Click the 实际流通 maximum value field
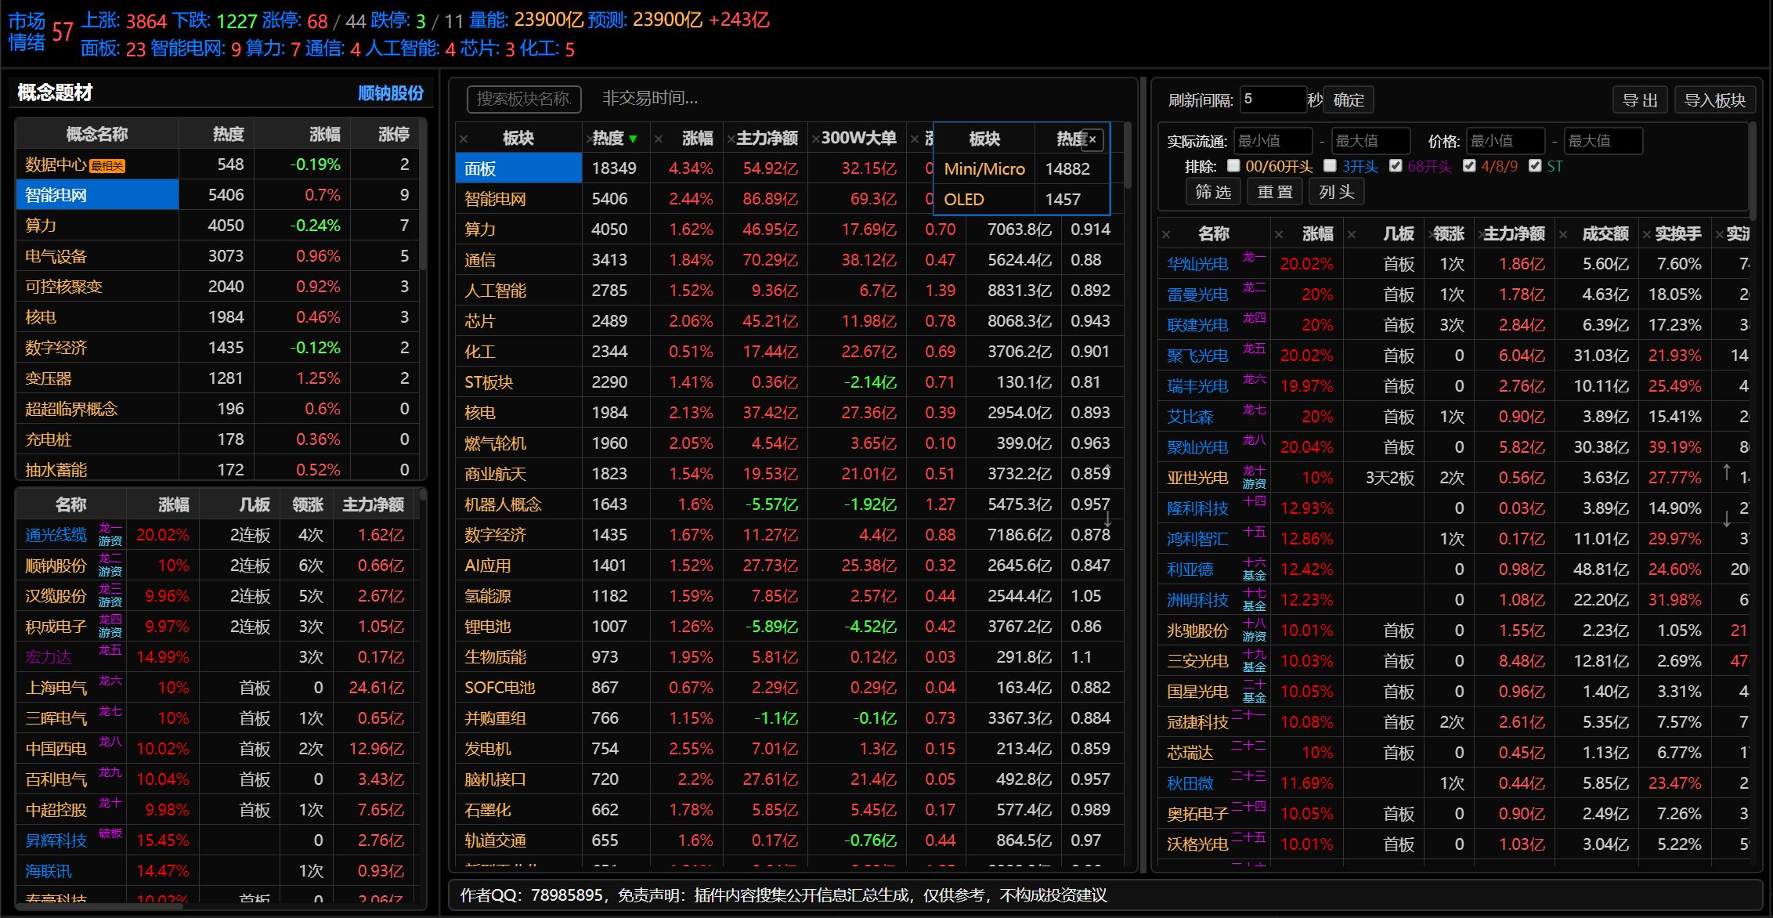This screenshot has width=1773, height=918. click(x=1370, y=141)
